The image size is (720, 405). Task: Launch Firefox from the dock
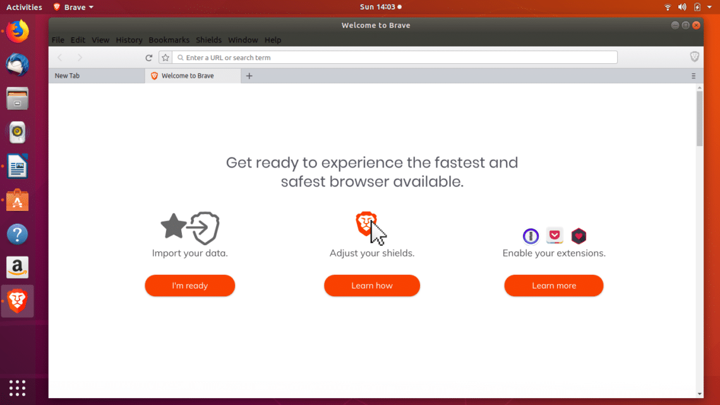click(x=18, y=31)
